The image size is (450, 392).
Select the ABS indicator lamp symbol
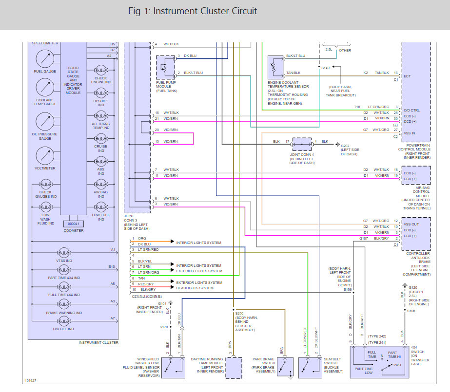101,161
